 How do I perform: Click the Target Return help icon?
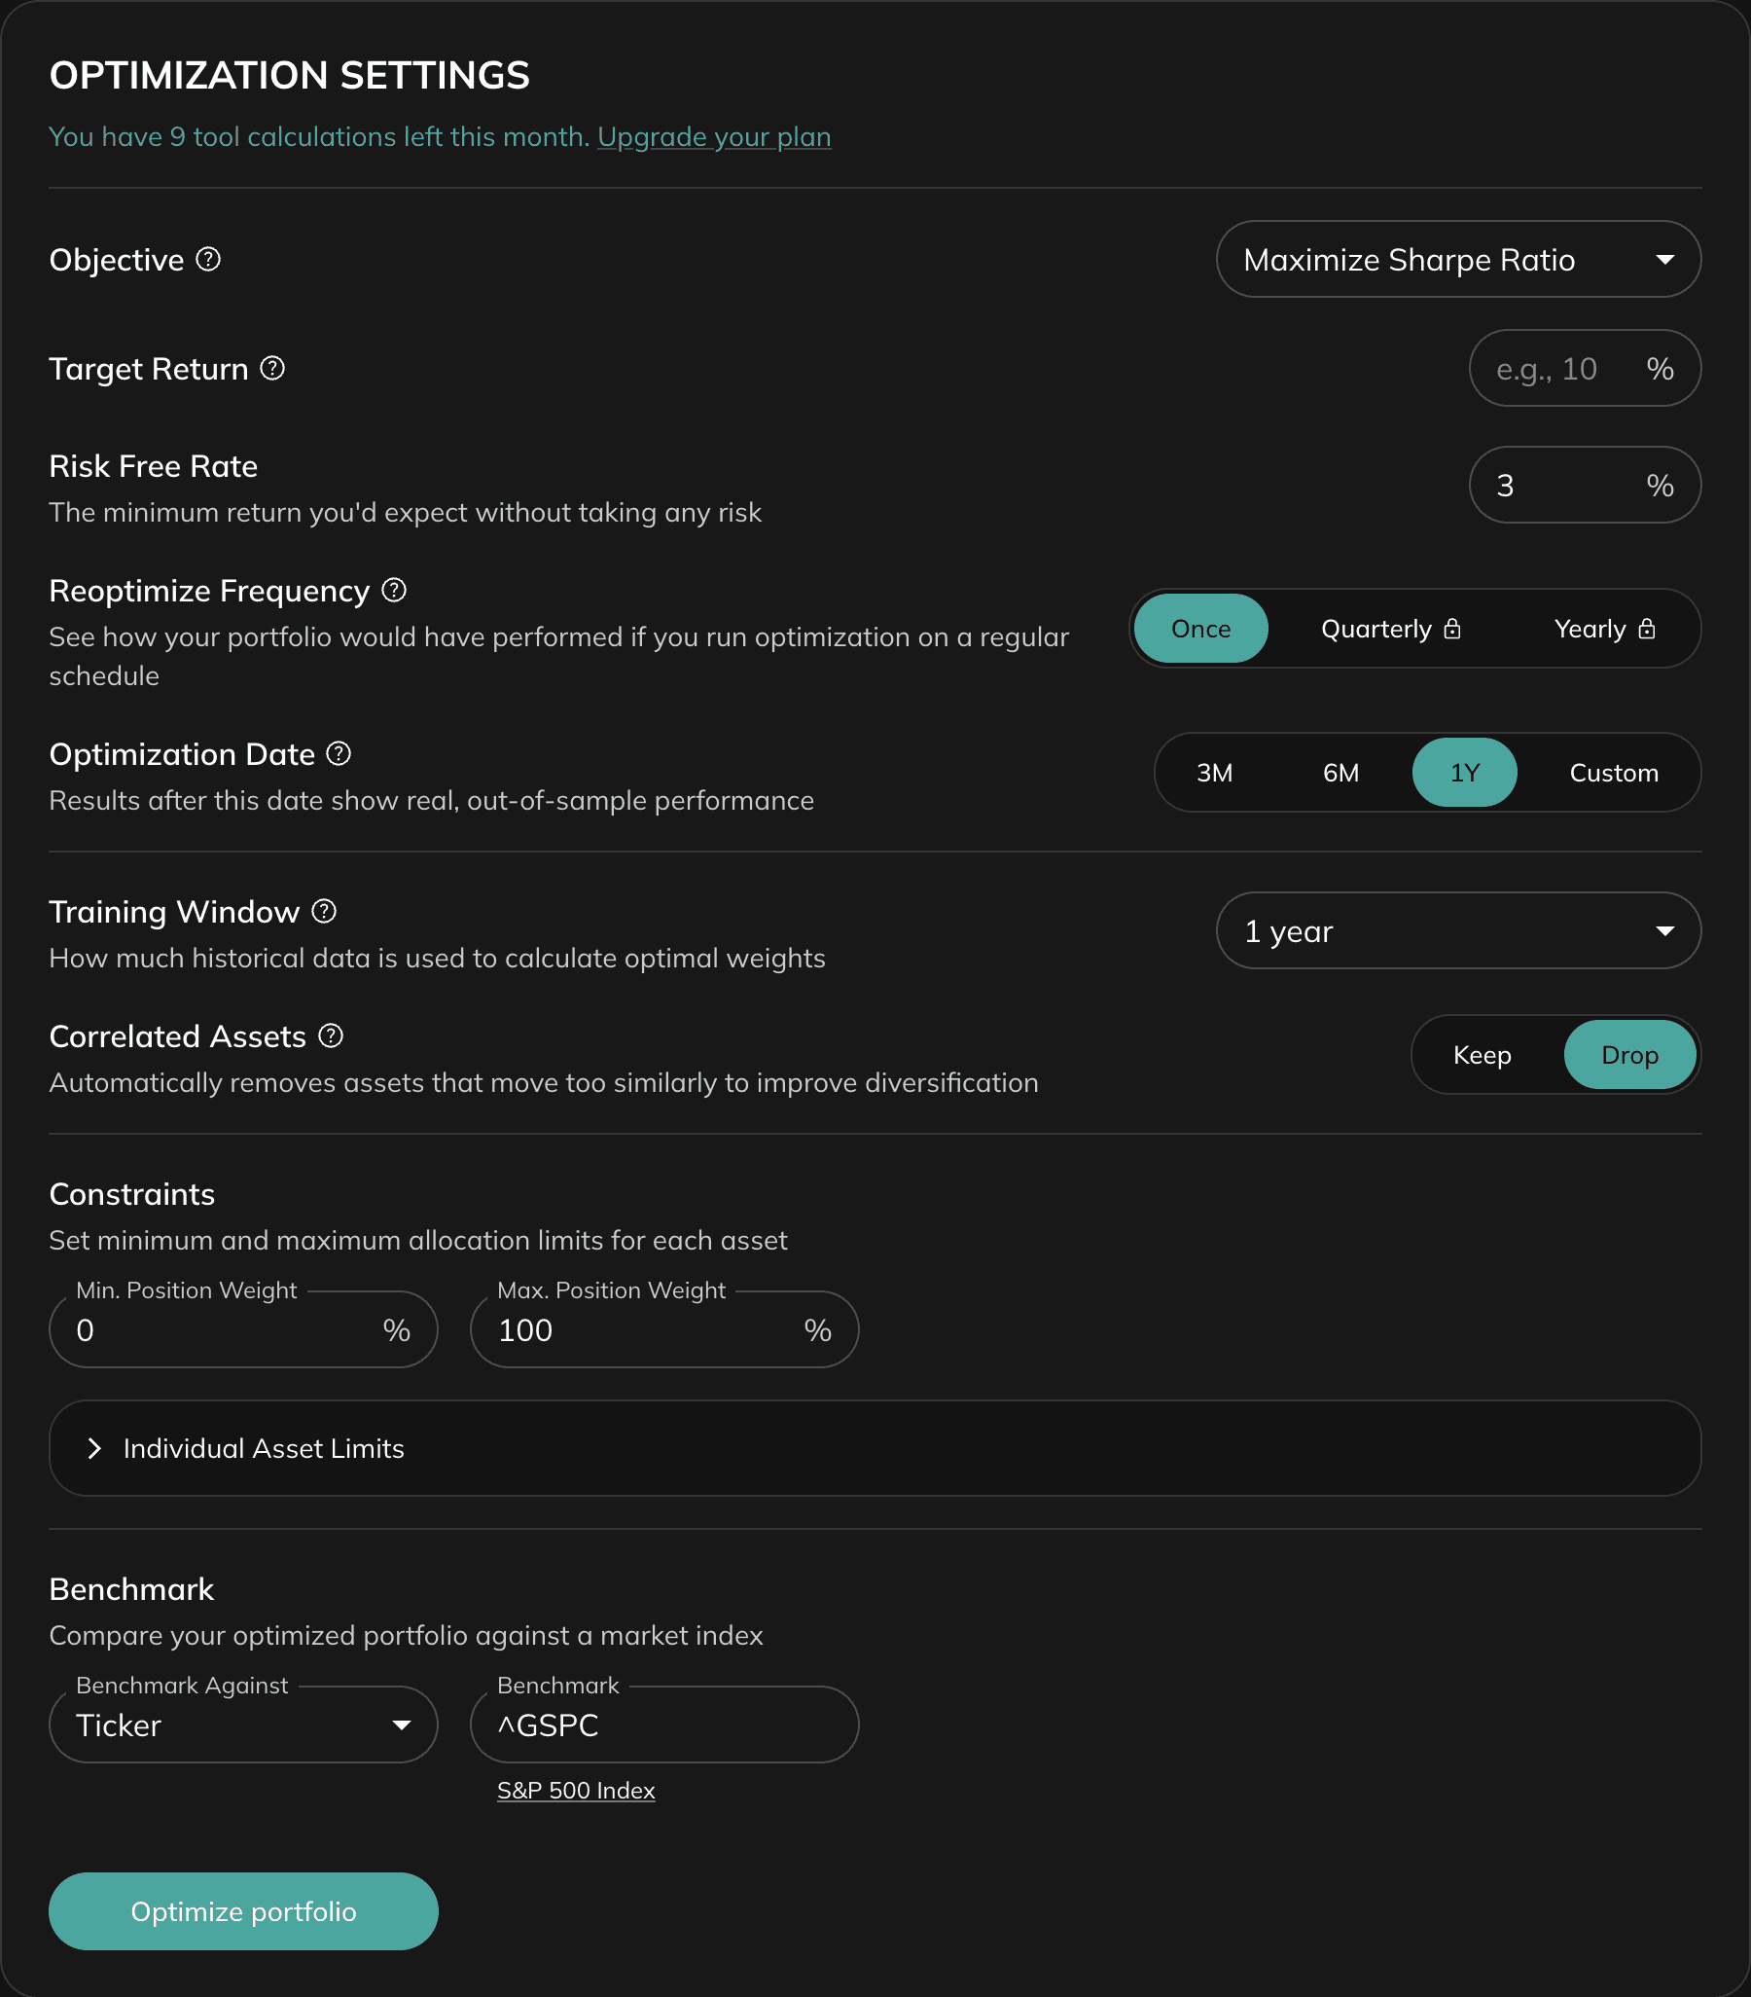coord(273,368)
